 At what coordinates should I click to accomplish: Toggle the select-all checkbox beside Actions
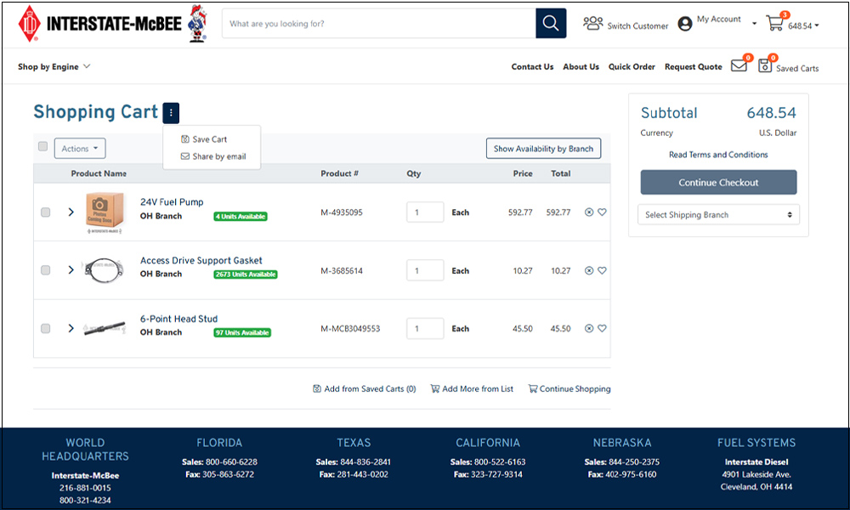42,146
